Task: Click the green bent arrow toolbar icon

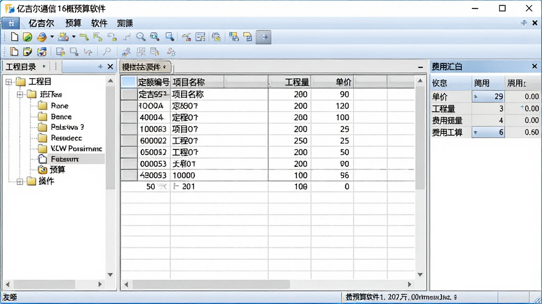Action: (x=84, y=36)
